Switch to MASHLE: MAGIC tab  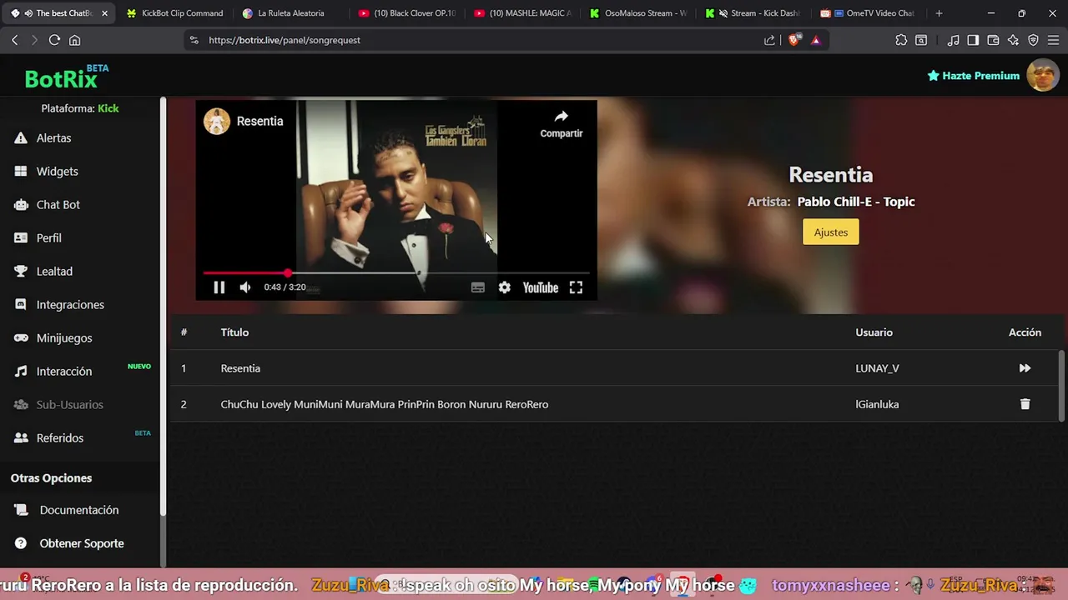[x=521, y=13]
